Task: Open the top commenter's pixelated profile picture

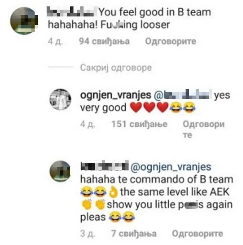Action: (x=24, y=21)
